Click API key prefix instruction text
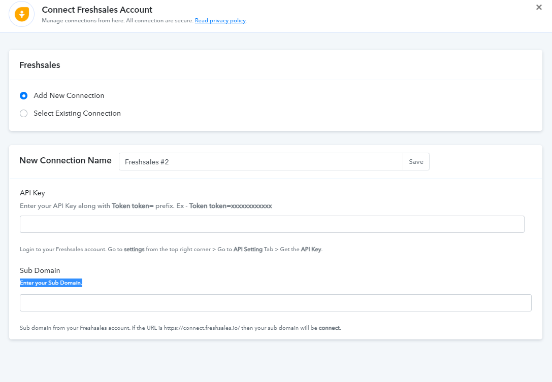 tap(146, 206)
